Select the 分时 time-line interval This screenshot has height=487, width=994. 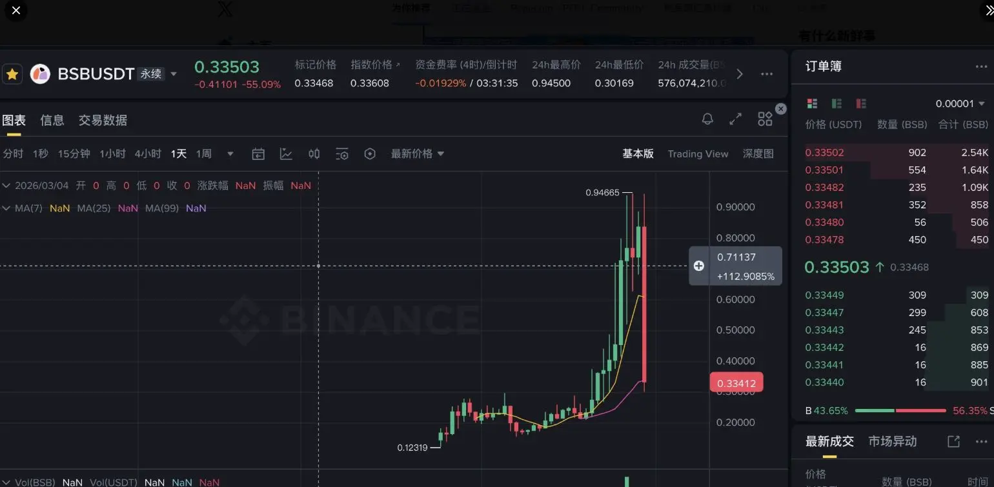pyautogui.click(x=13, y=154)
